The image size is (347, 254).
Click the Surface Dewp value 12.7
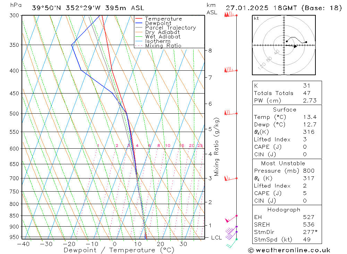click(x=310, y=124)
